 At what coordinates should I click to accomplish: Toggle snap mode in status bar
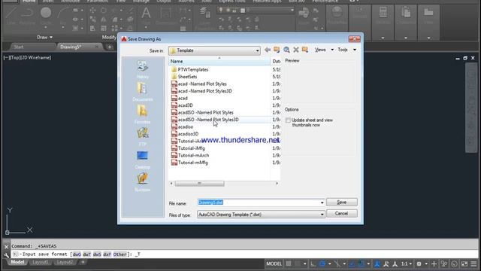pos(298,263)
